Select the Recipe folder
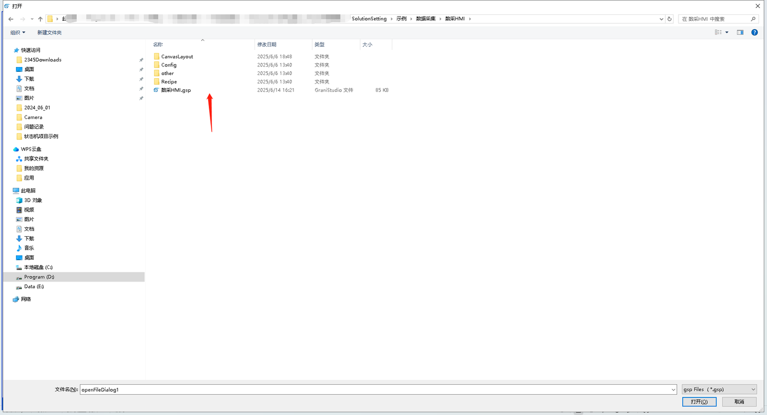Screen dimensions: 767x415 169,82
